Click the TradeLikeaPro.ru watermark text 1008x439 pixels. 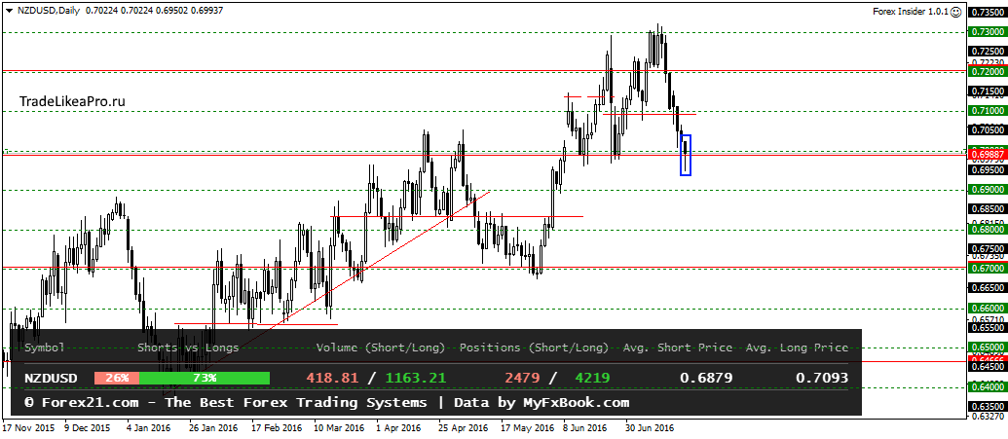(72, 101)
